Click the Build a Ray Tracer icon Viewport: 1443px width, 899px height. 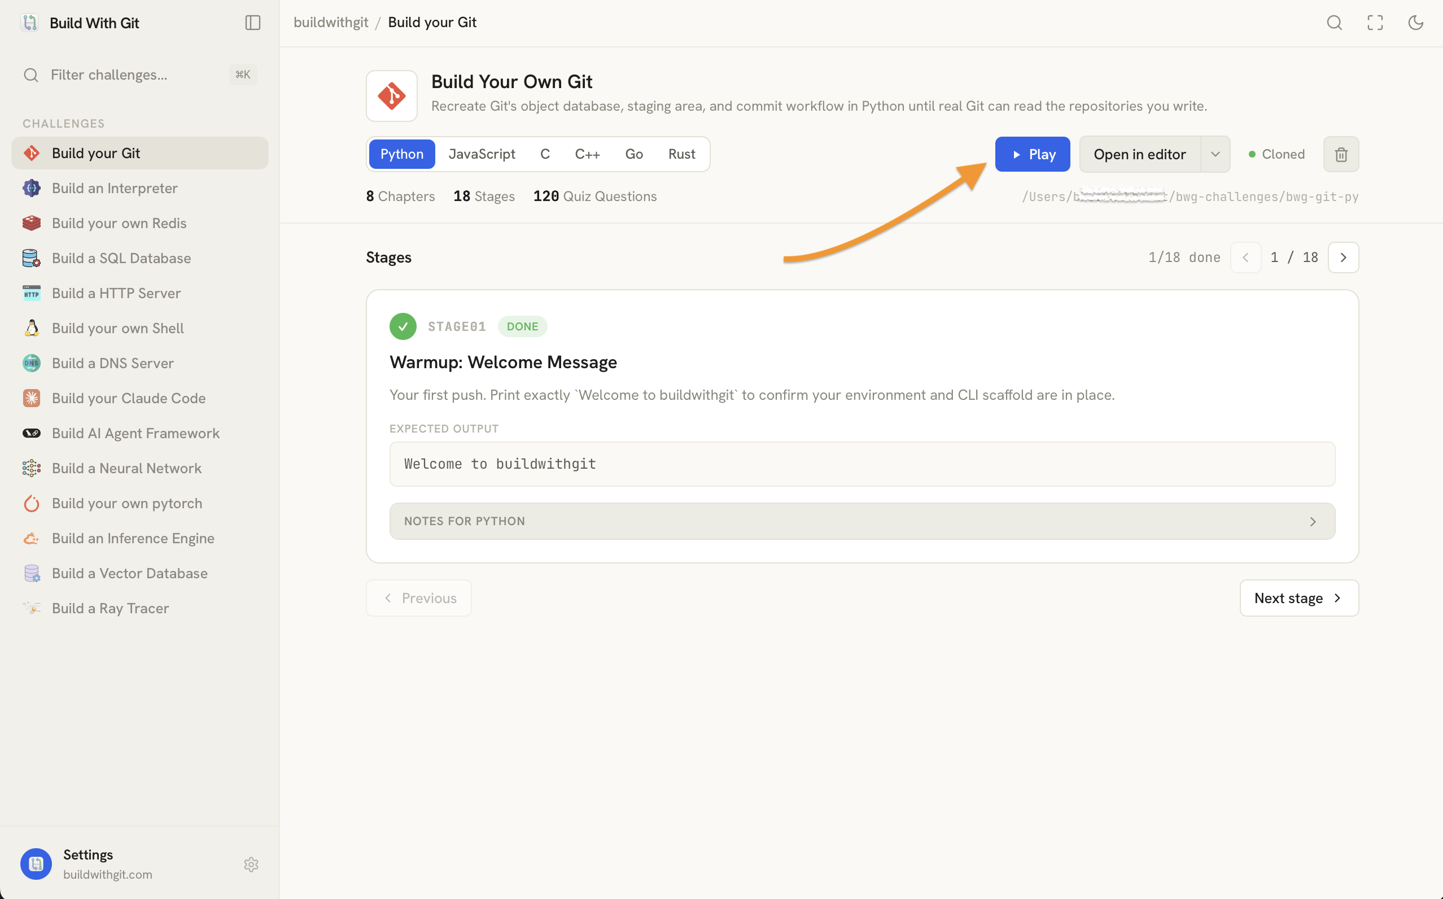pyautogui.click(x=32, y=608)
